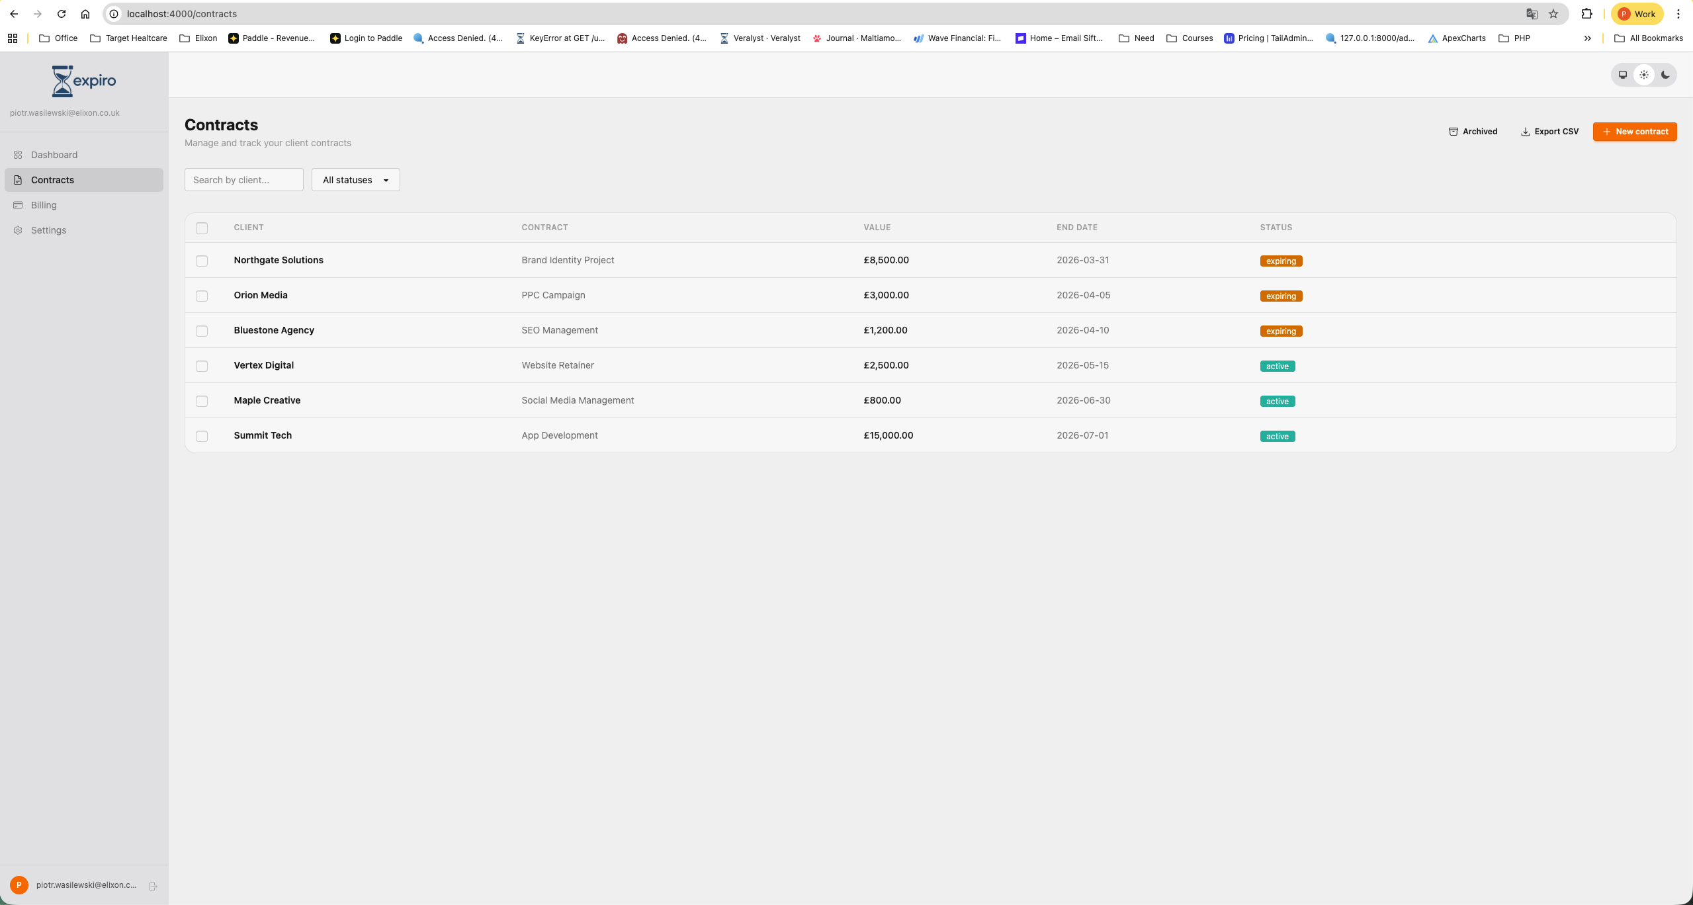Viewport: 1693px width, 905px height.
Task: Open browser extensions puzzle icon
Action: (1586, 14)
